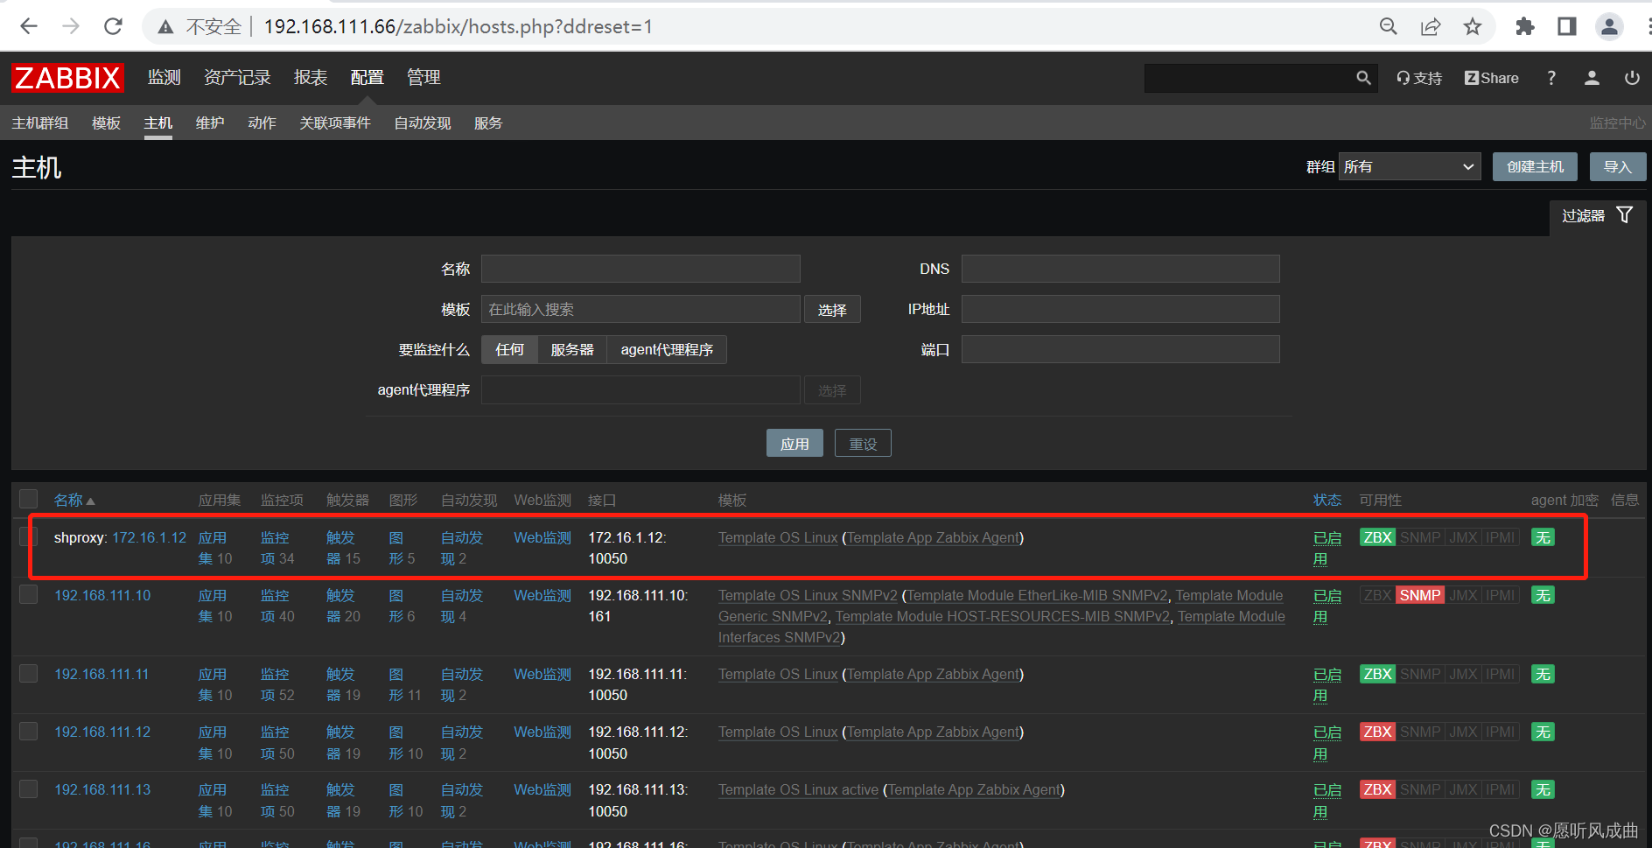
Task: Click the browser back arrow
Action: (29, 26)
